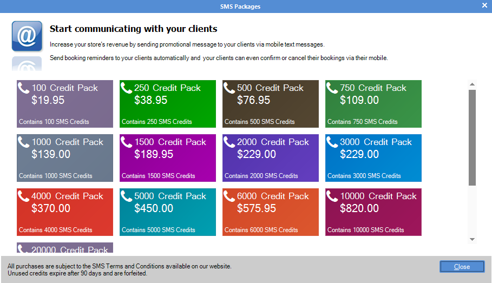Click the phone icon on 500 Credit Pack
Image resolution: width=492 pixels, height=283 pixels.
point(229,88)
